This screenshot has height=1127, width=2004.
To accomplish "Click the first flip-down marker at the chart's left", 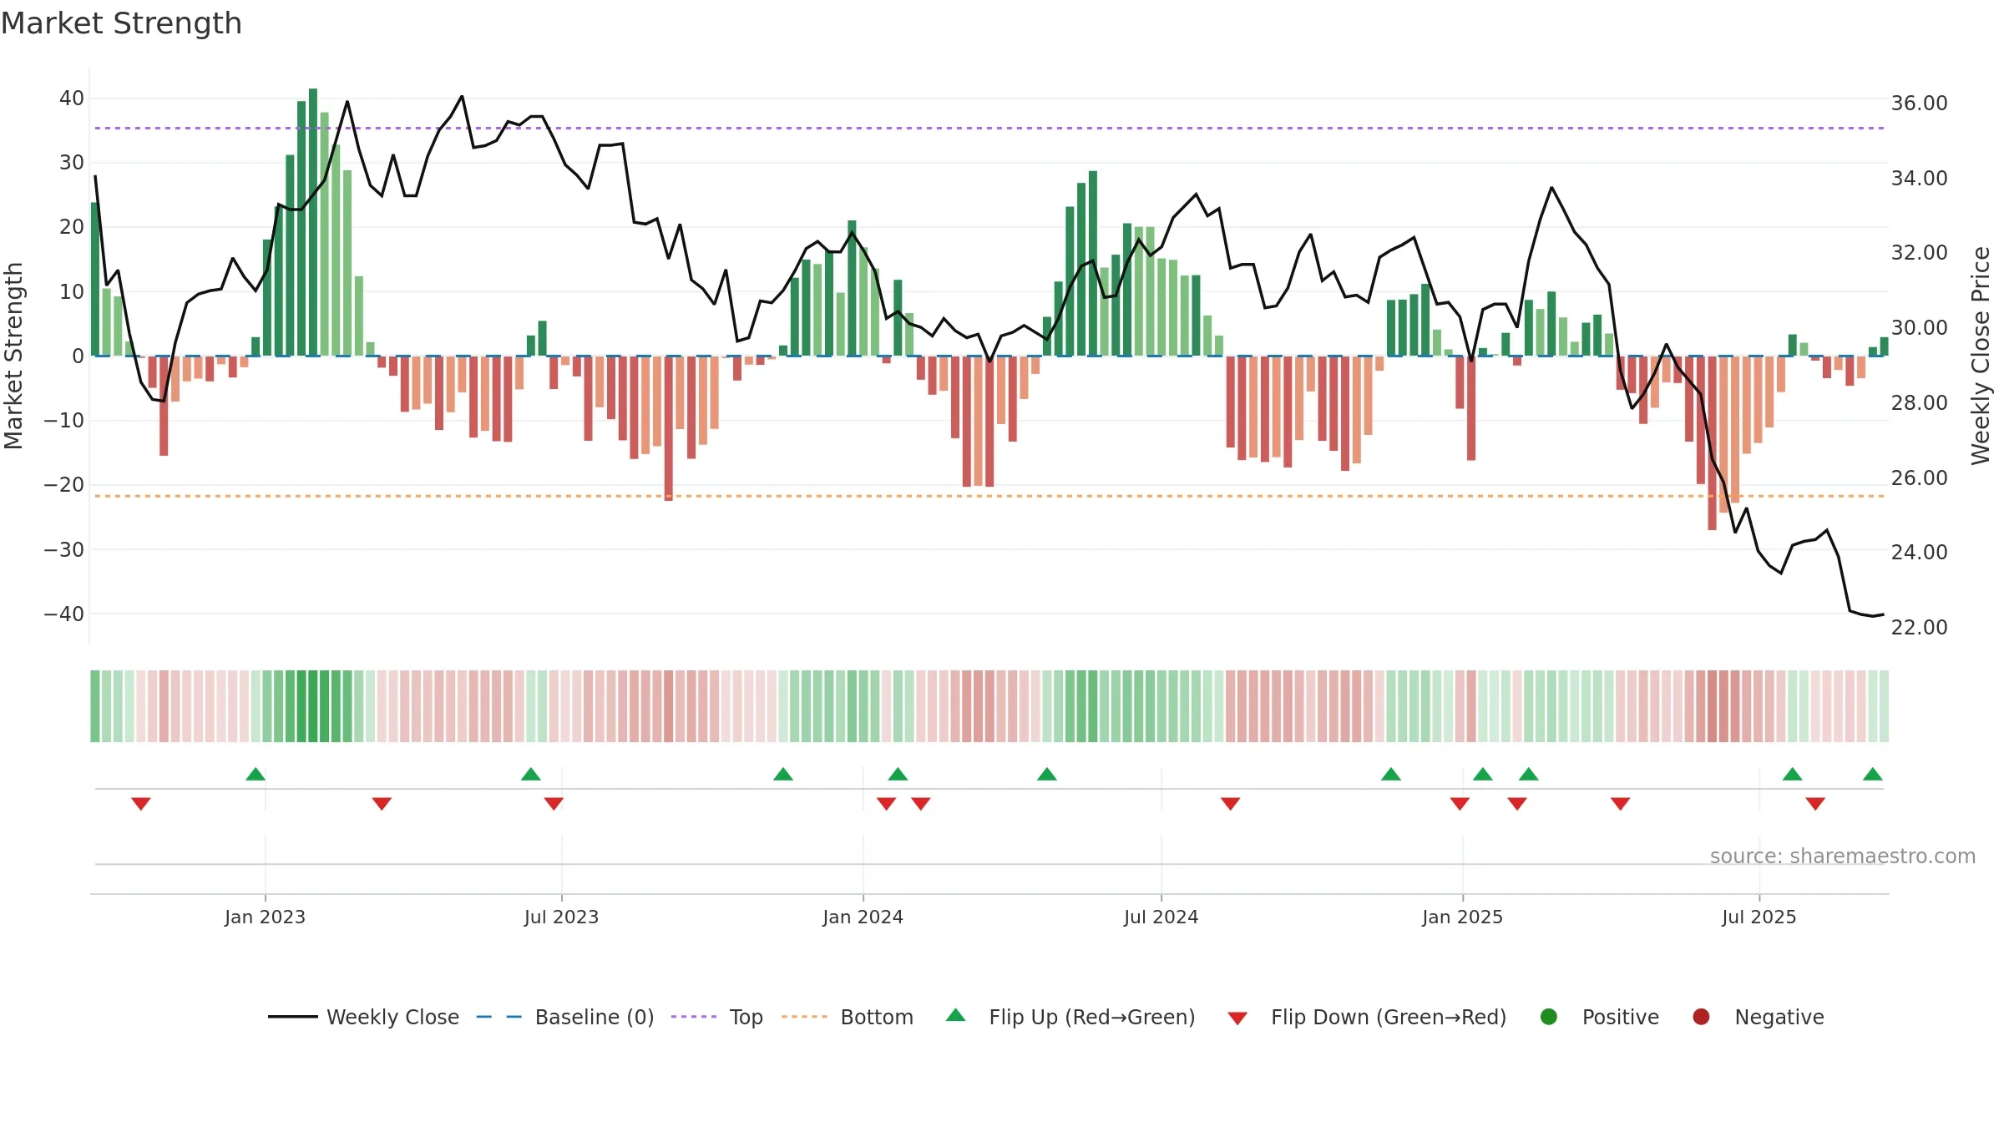I will [141, 803].
